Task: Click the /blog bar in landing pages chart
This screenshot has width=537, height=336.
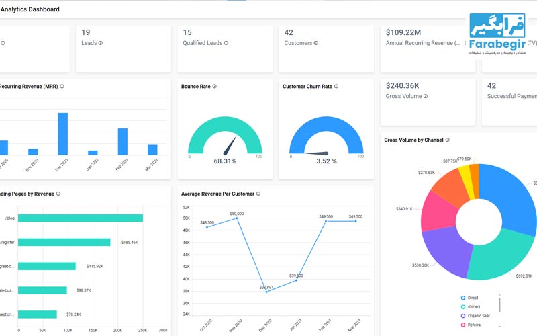Action: click(81, 218)
